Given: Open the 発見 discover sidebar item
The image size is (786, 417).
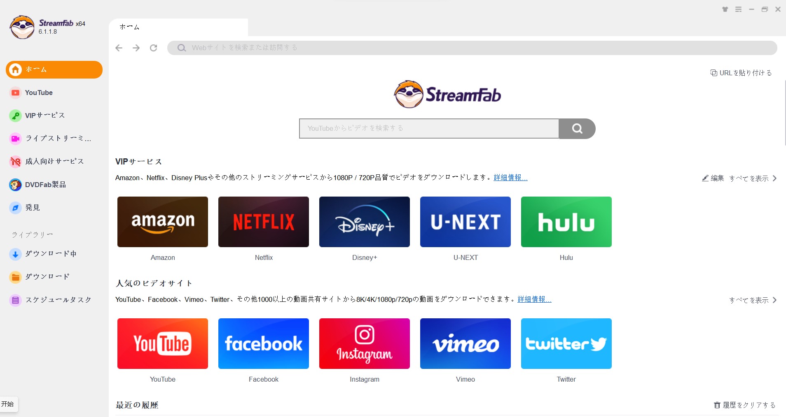Looking at the screenshot, I should pos(25,208).
